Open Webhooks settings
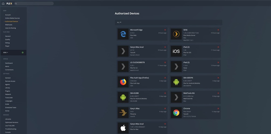The image size is (271, 134). click(x=9, y=25)
